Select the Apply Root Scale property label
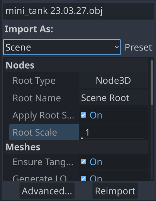Screen dimensions: 156x201 [x=43, y=115]
